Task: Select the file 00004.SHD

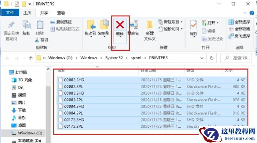Action: (x=151, y=106)
